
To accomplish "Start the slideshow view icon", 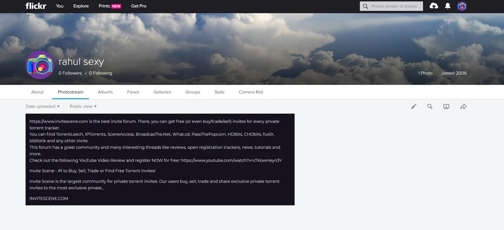I will 446,106.
